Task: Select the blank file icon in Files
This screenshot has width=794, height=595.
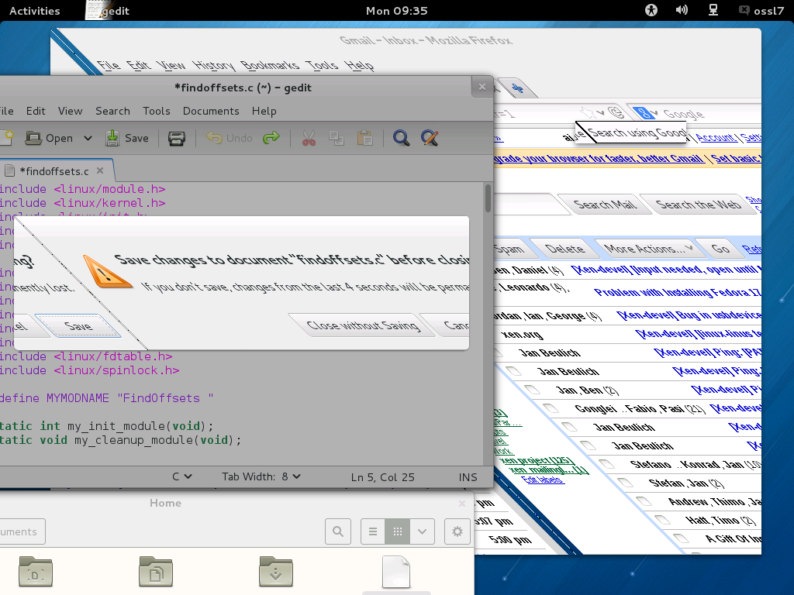Action: tap(396, 572)
